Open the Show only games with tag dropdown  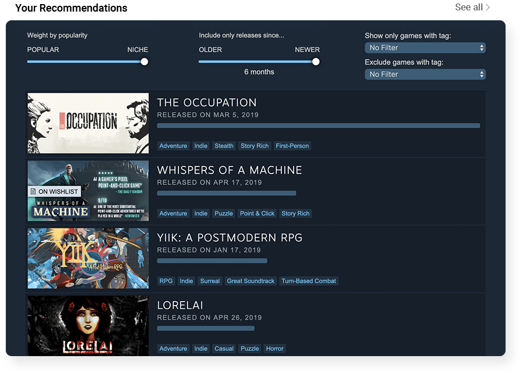425,48
